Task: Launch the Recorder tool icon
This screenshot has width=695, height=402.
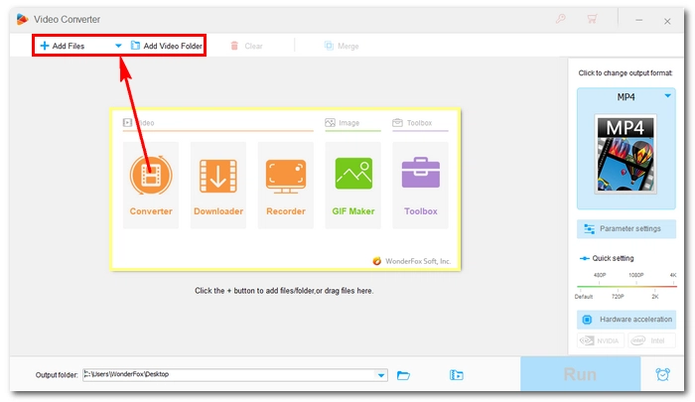Action: pyautogui.click(x=286, y=186)
